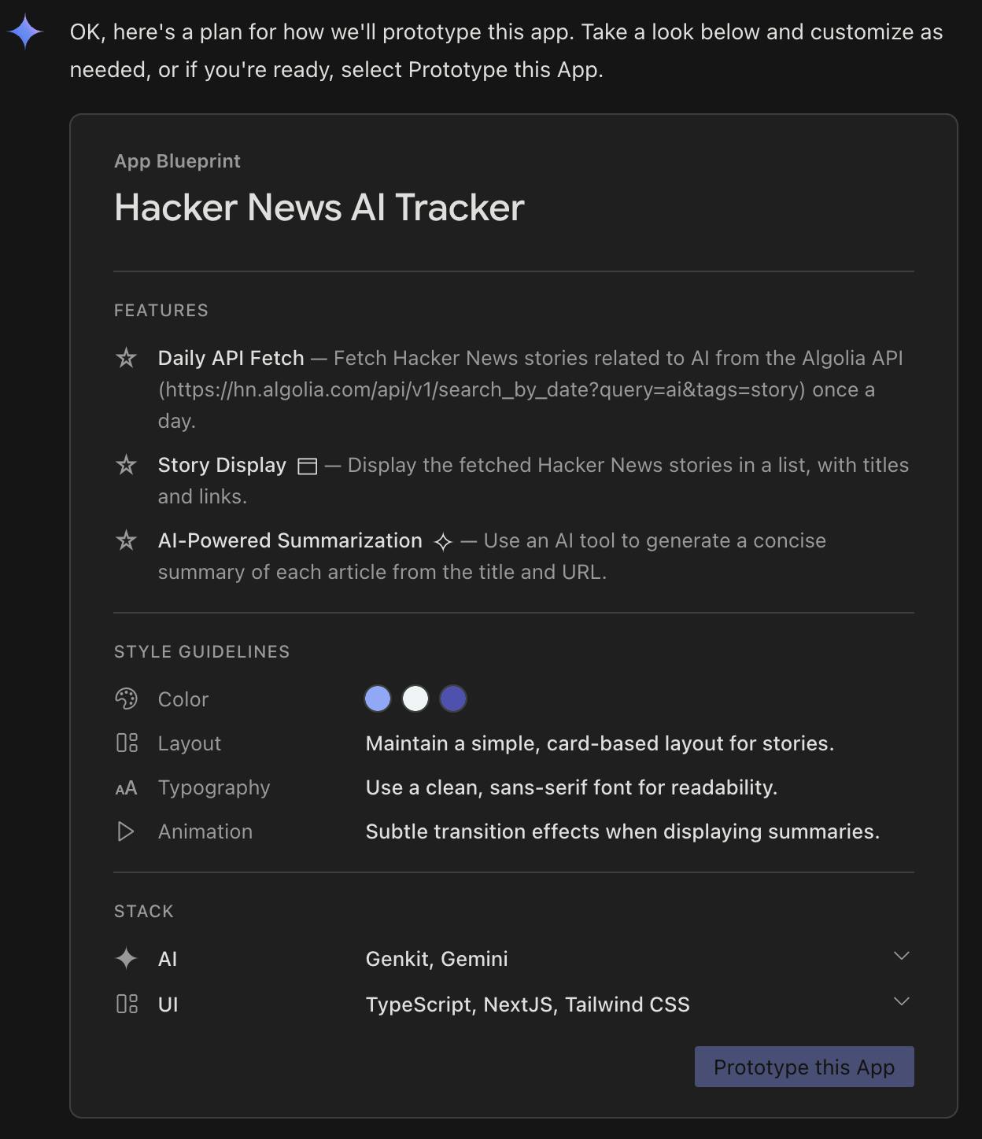Click the UI window icon after Story Display

pos(308,466)
